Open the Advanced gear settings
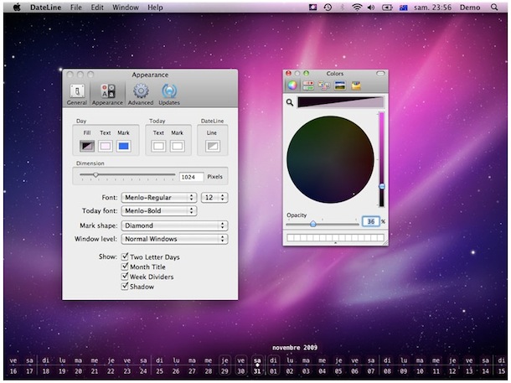This screenshot has width=511, height=383. (x=141, y=95)
